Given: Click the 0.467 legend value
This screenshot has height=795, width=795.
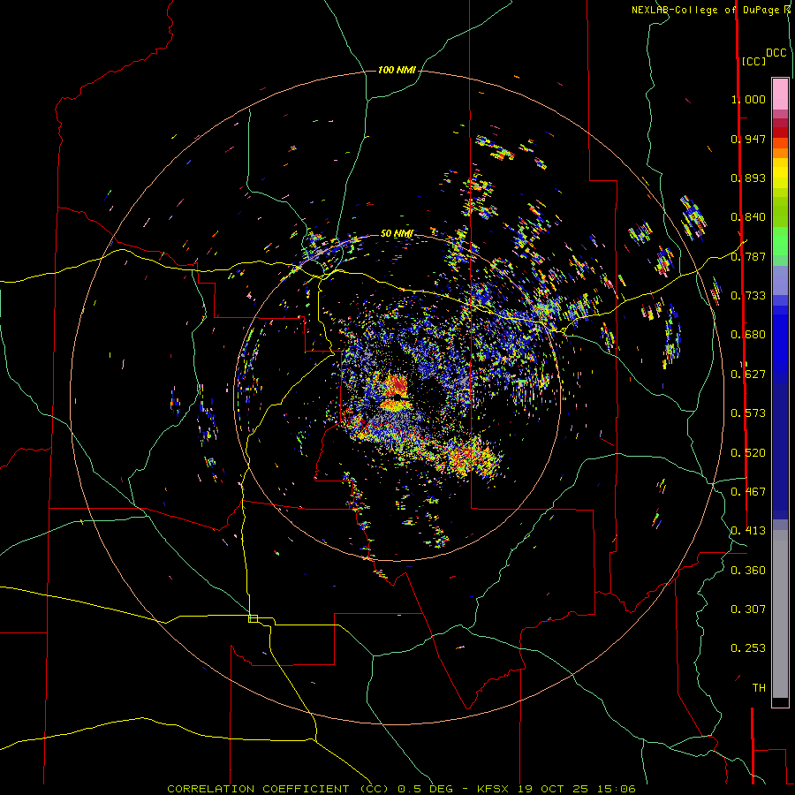Looking at the screenshot, I should click(748, 492).
